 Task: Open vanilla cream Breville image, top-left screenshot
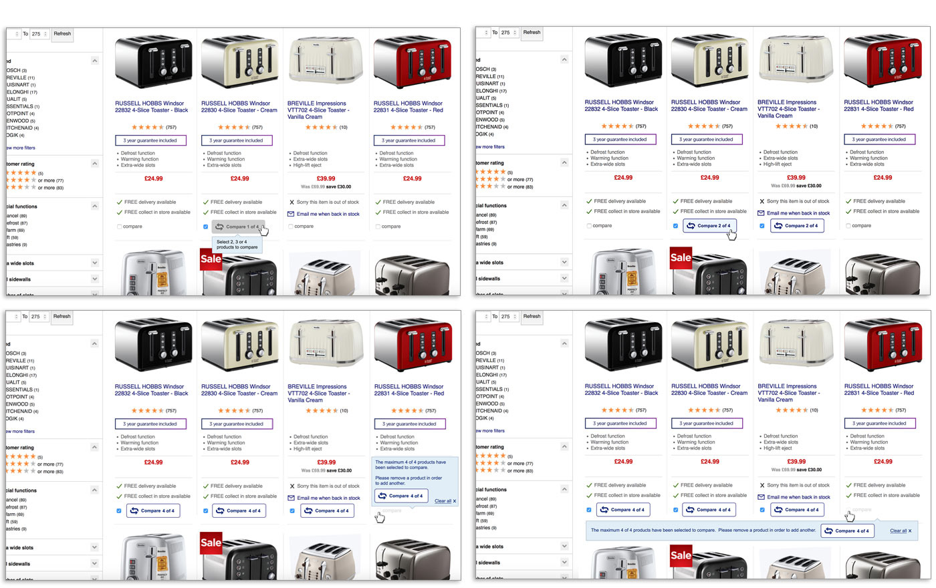point(326,61)
